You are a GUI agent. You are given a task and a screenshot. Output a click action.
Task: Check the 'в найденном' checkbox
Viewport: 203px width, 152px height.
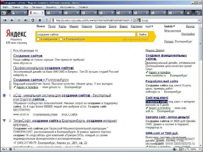tap(38, 39)
